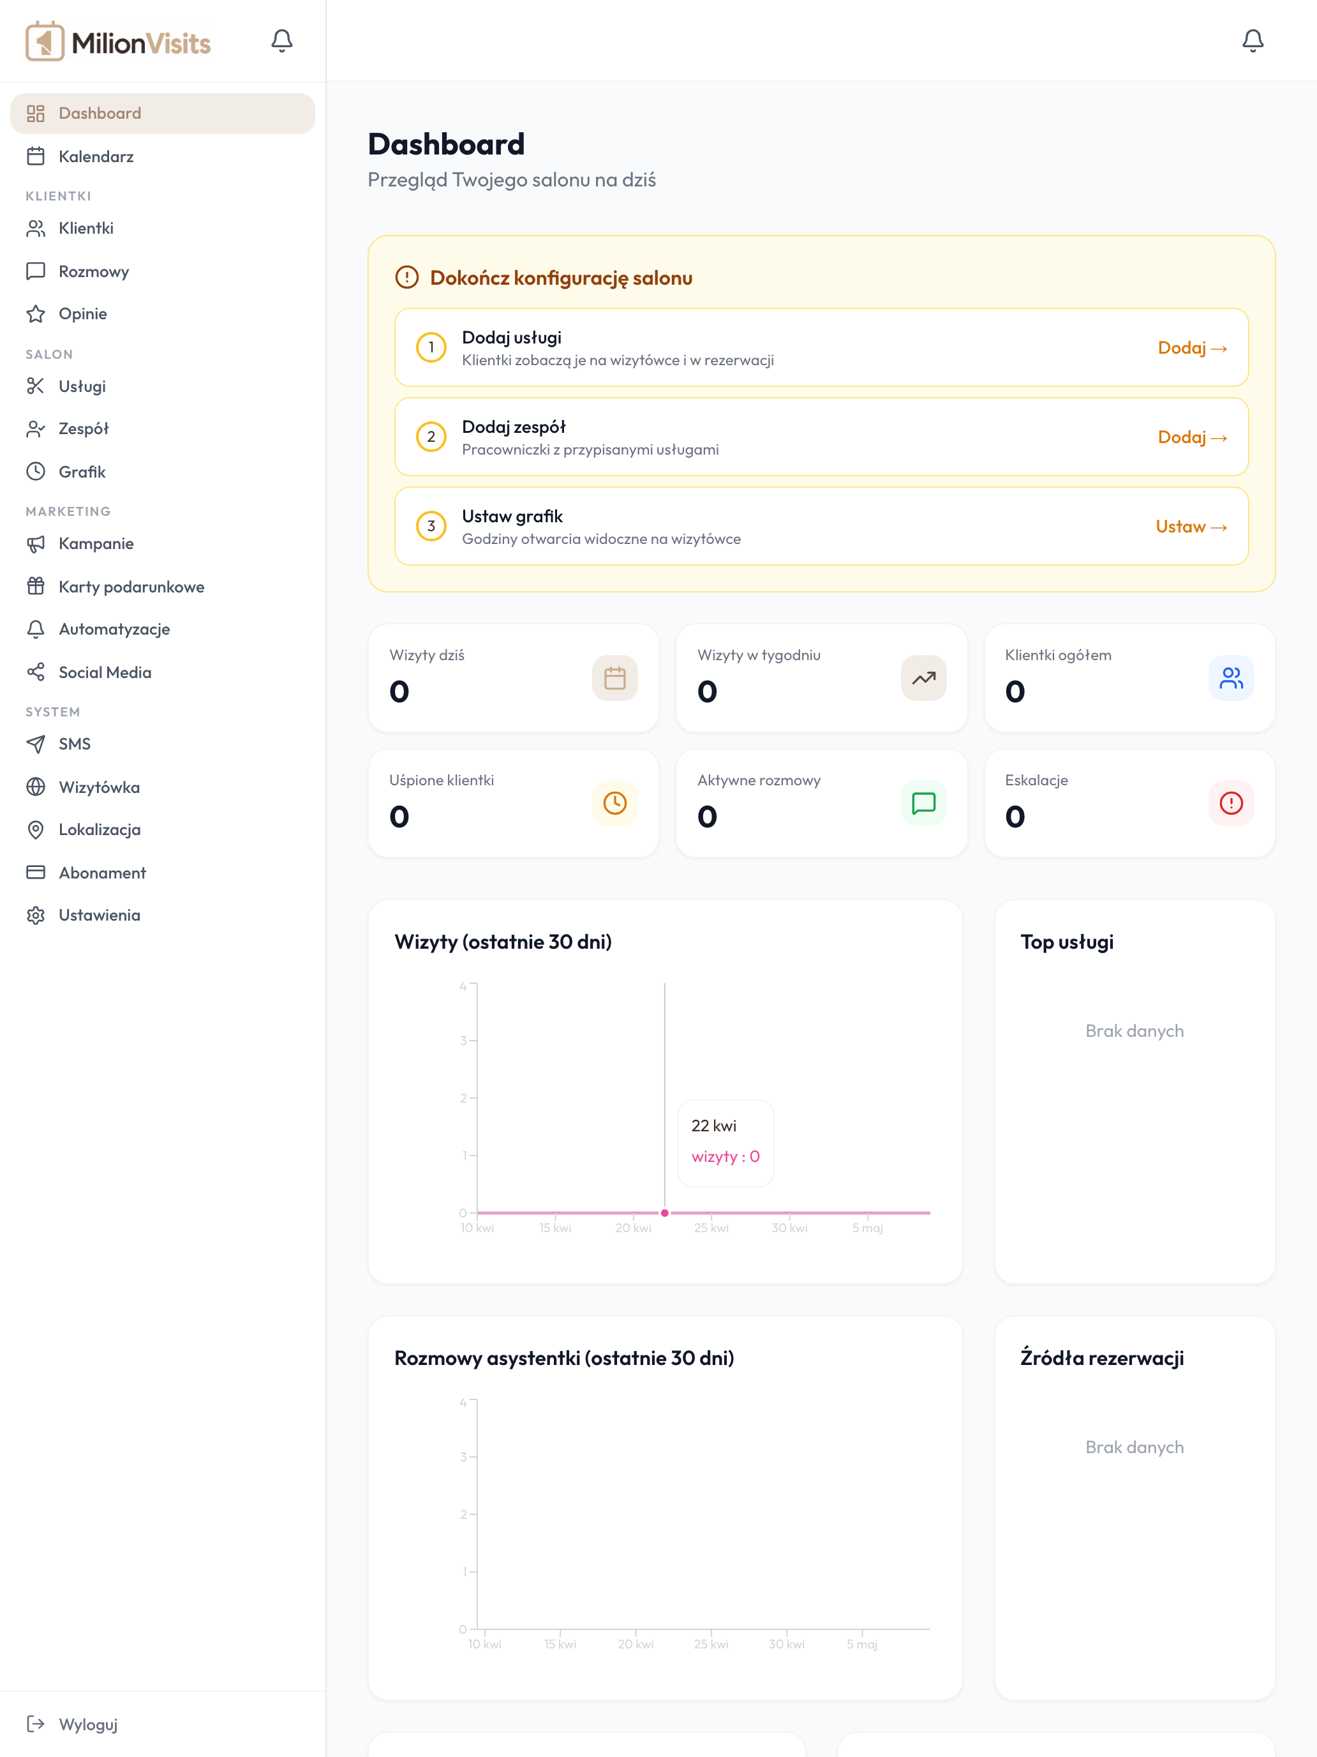This screenshot has height=1757, width=1317.
Task: Go to Kalendarz in sidebar
Action: click(163, 156)
